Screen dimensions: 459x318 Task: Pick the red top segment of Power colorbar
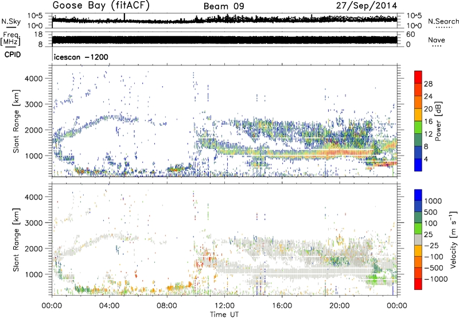[418, 77]
